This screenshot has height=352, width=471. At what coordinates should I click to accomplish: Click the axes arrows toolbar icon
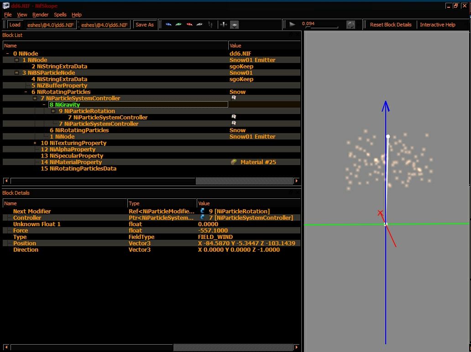[x=224, y=25]
